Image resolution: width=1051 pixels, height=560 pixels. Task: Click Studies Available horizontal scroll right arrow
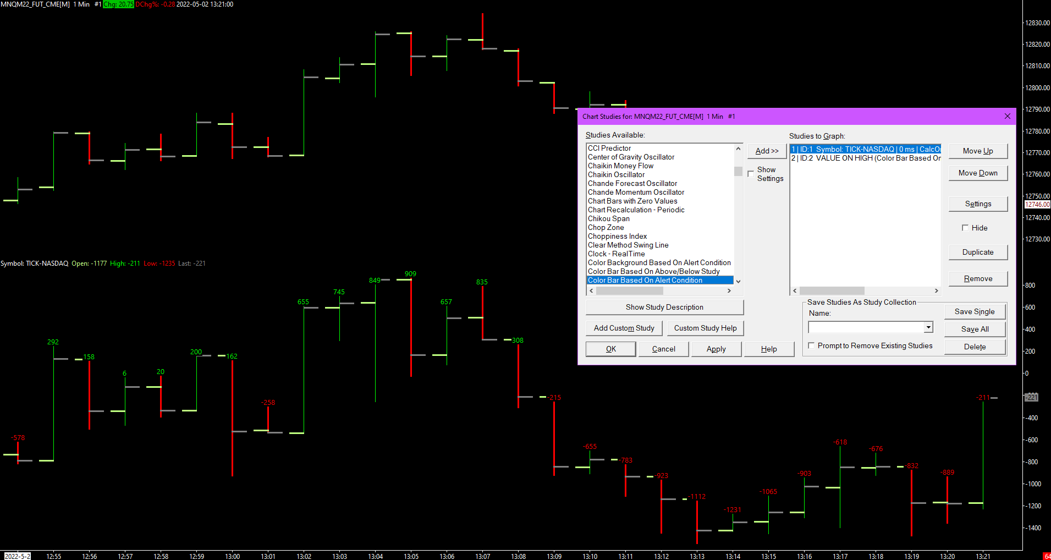tap(729, 290)
